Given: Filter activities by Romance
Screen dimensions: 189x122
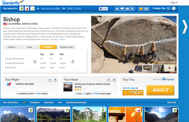Looking at the screenshot, I should [x=49, y=102].
